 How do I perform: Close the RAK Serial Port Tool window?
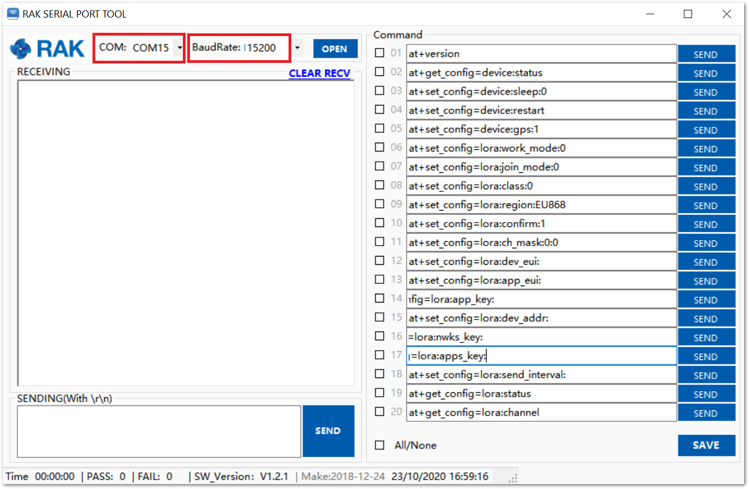coord(727,14)
